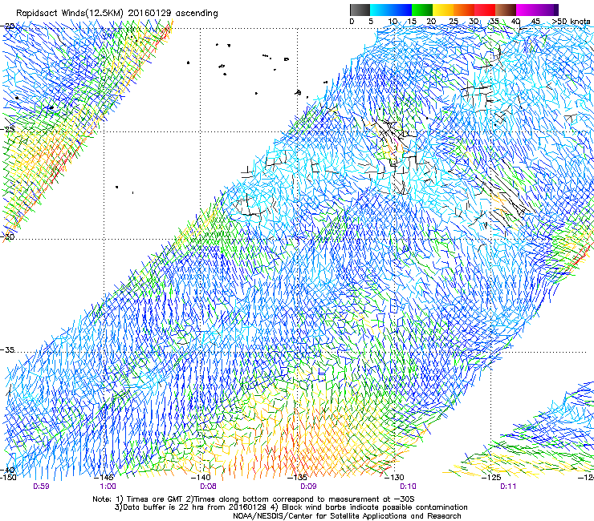Click the '25' legend scale label
This screenshot has width=594, height=521.
[x=453, y=22]
